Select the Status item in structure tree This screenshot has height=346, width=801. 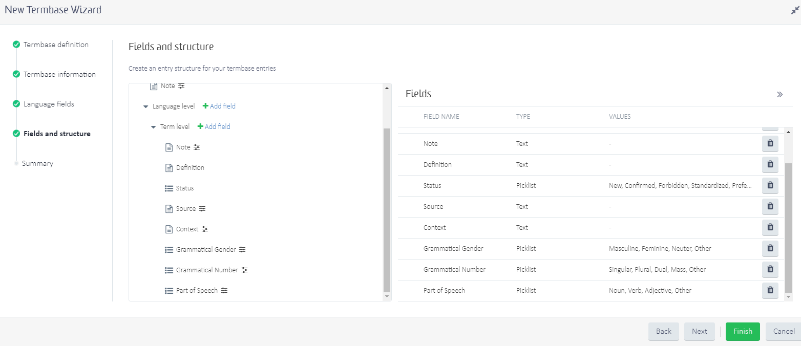184,188
